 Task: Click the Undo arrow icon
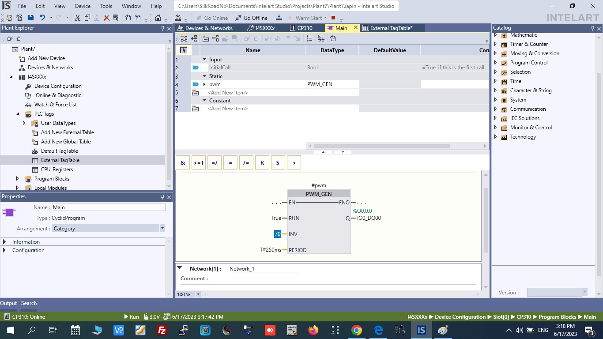coord(42,18)
